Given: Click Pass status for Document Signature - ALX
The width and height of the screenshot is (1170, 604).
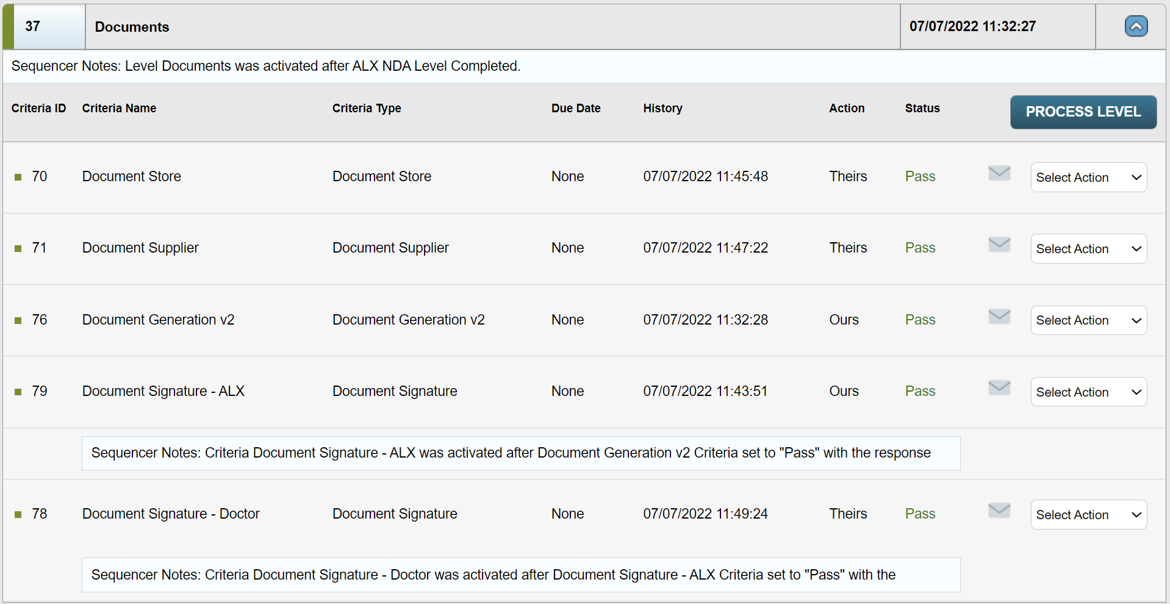Looking at the screenshot, I should [920, 391].
